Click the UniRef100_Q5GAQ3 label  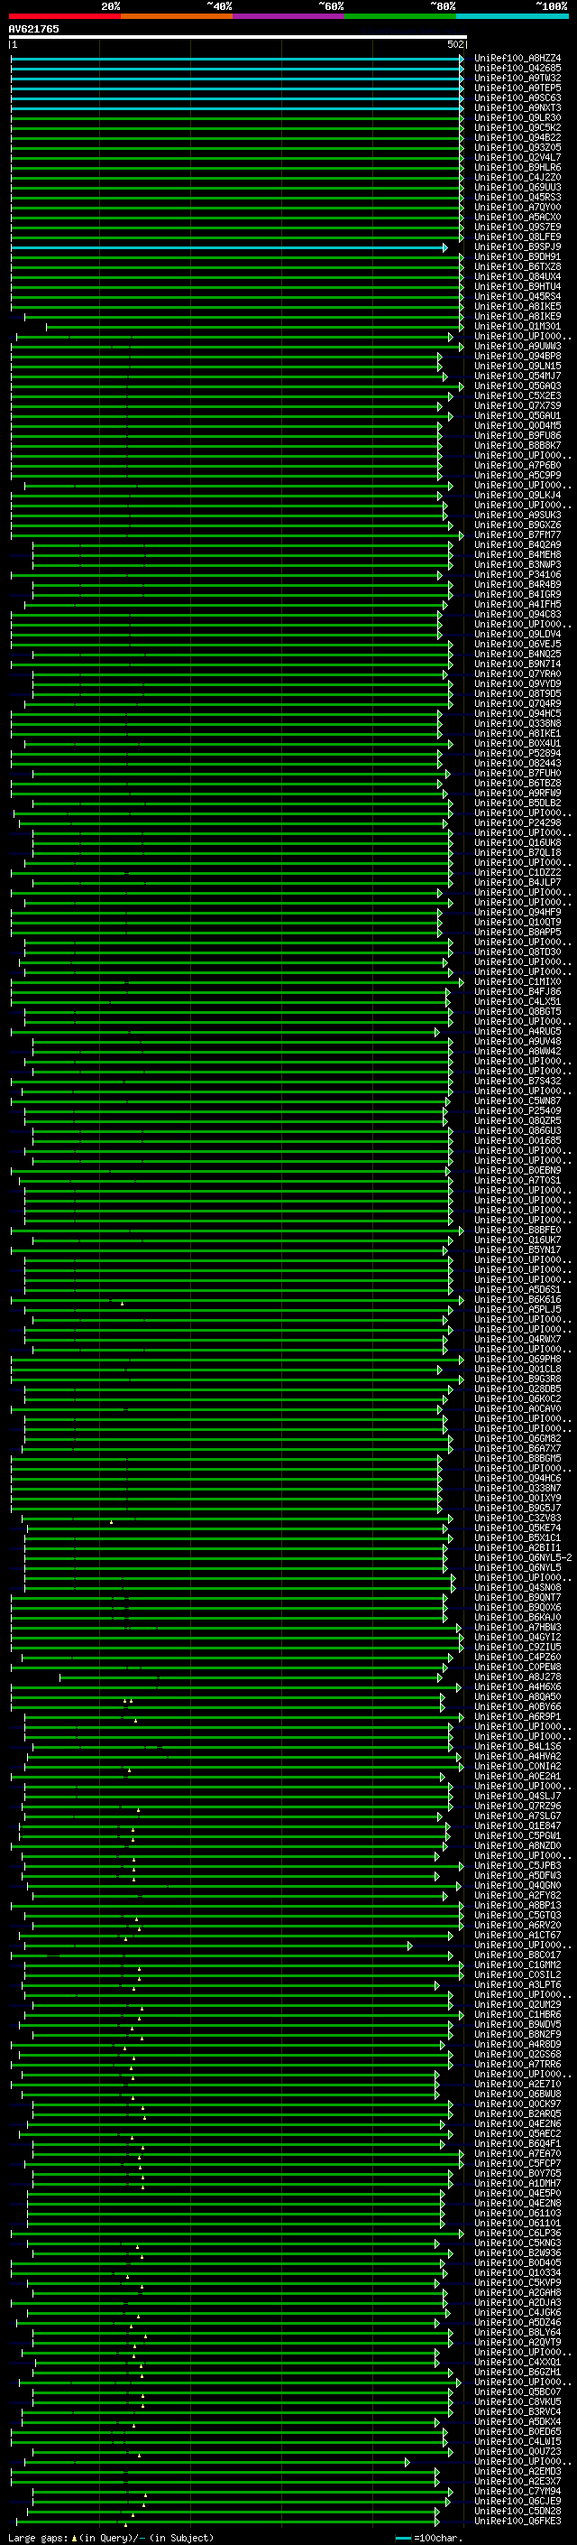tap(517, 386)
